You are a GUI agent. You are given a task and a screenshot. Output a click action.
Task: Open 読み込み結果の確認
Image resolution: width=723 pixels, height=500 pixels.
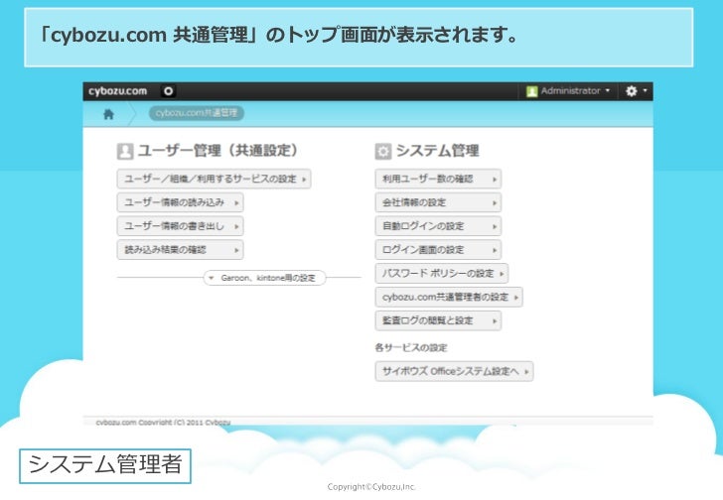coord(181,250)
